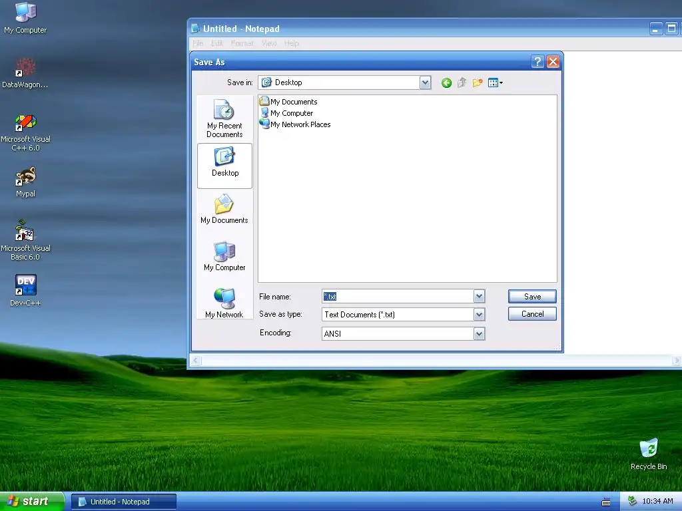
Task: Click Notepad horizontal scrollbar left arrow
Action: 196,360
